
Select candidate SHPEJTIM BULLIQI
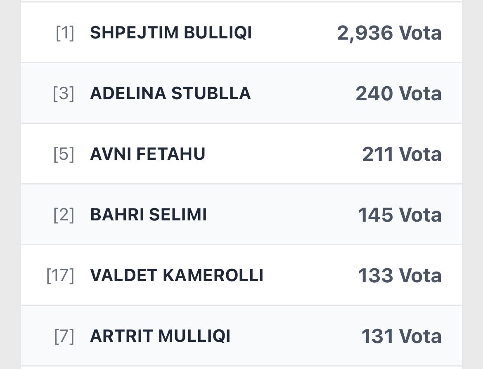pos(171,33)
